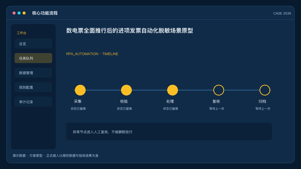Screen dimensions: 301x169
Task: Click the 校验 timeline node circle
Action: (x=126, y=90)
